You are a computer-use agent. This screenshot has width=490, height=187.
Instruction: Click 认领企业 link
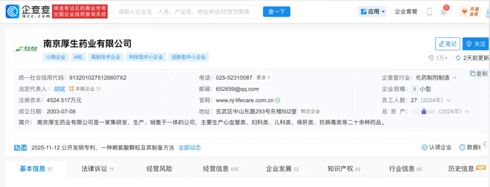(436, 148)
